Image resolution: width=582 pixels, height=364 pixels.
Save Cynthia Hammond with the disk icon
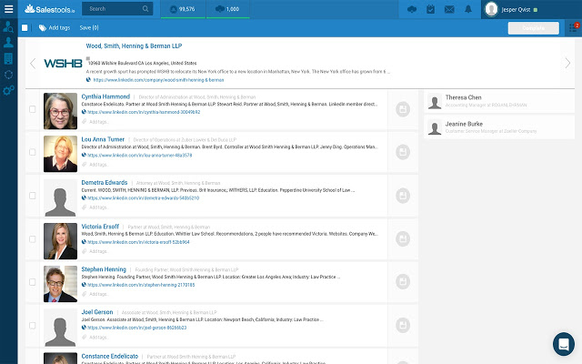coord(403,109)
